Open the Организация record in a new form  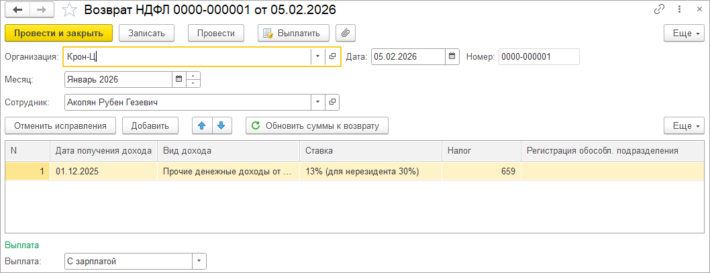pyautogui.click(x=333, y=57)
